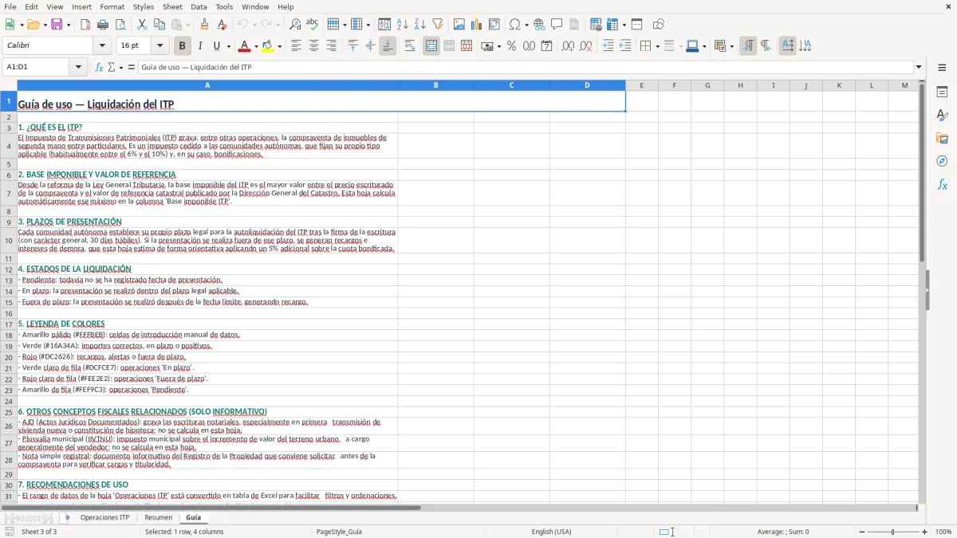Apply the yellow Background Color swatch

coord(267,46)
